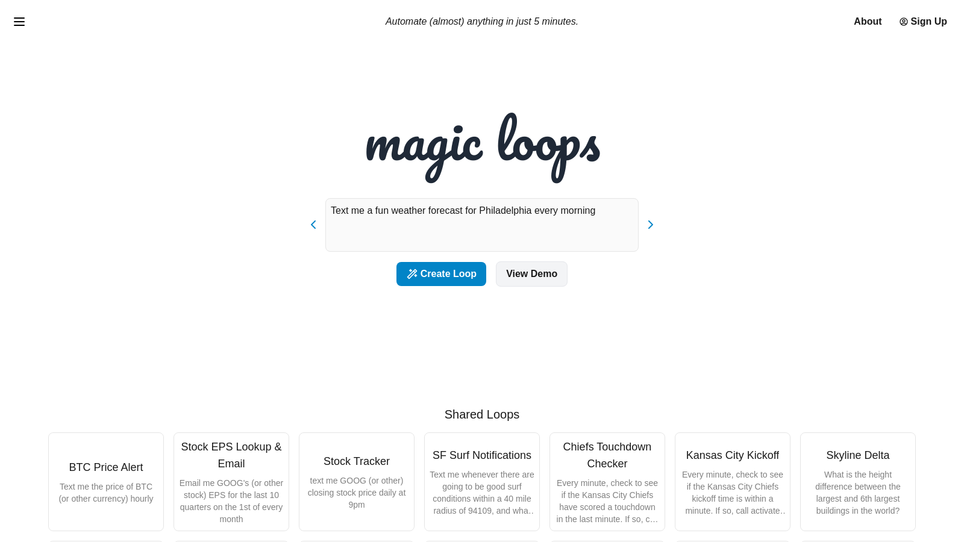Click the magic wand icon inside Create Loop
964x542 pixels.
[412, 274]
